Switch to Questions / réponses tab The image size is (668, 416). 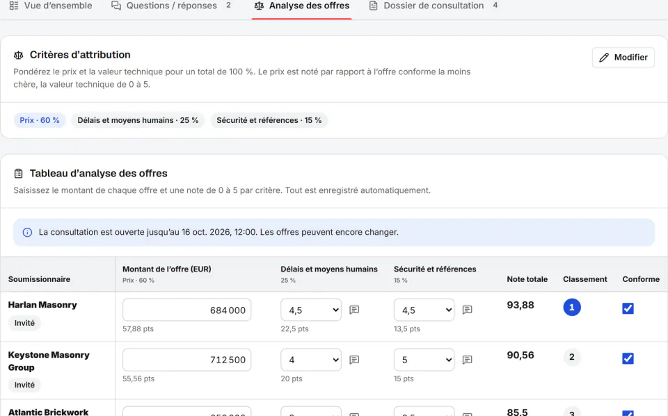[x=171, y=6]
